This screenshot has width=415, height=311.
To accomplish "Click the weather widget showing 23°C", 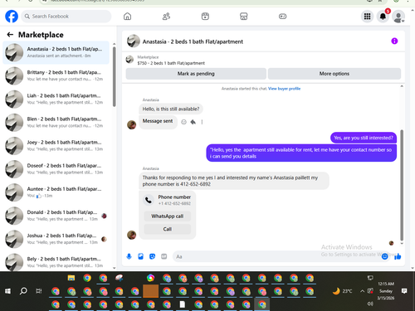I will pyautogui.click(x=343, y=291).
